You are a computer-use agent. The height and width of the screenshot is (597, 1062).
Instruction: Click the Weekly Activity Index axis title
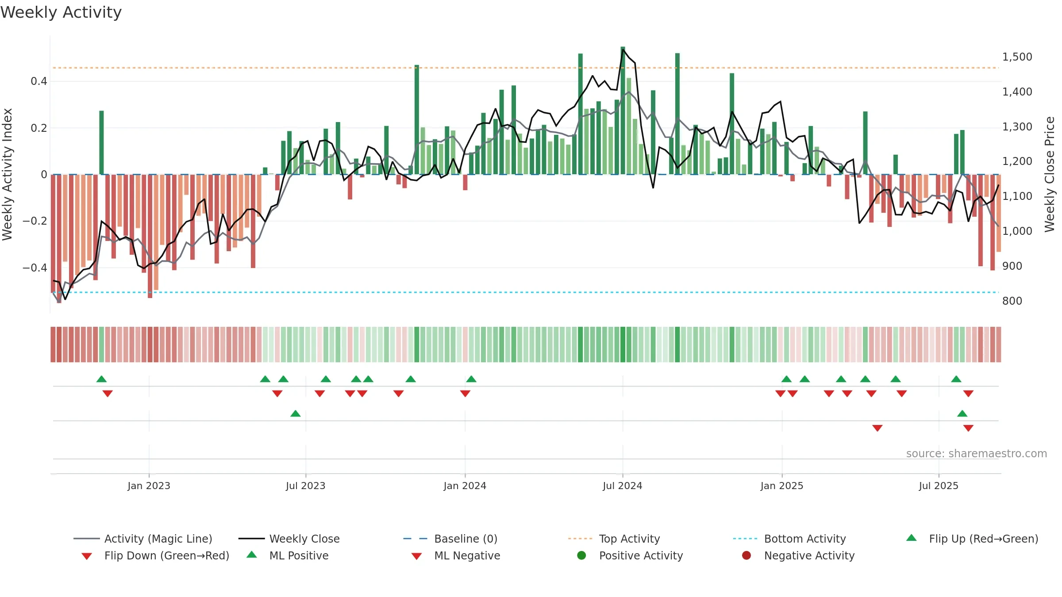click(x=7, y=174)
